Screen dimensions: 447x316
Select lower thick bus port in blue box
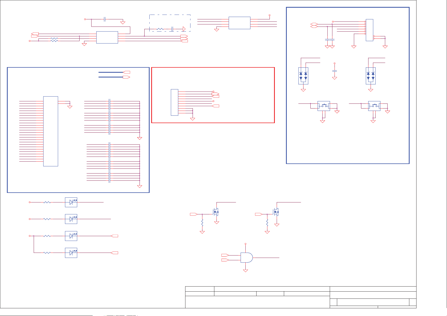pos(126,77)
